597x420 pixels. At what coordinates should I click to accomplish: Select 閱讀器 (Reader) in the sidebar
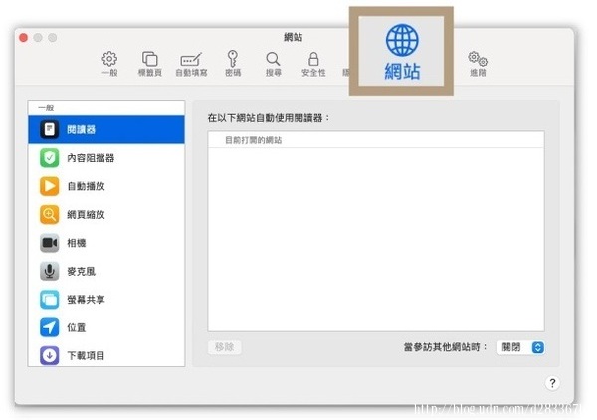pyautogui.click(x=106, y=129)
